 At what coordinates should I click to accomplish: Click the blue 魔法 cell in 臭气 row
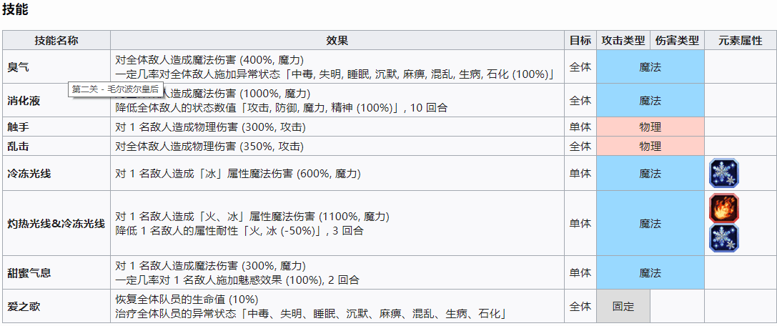click(650, 67)
